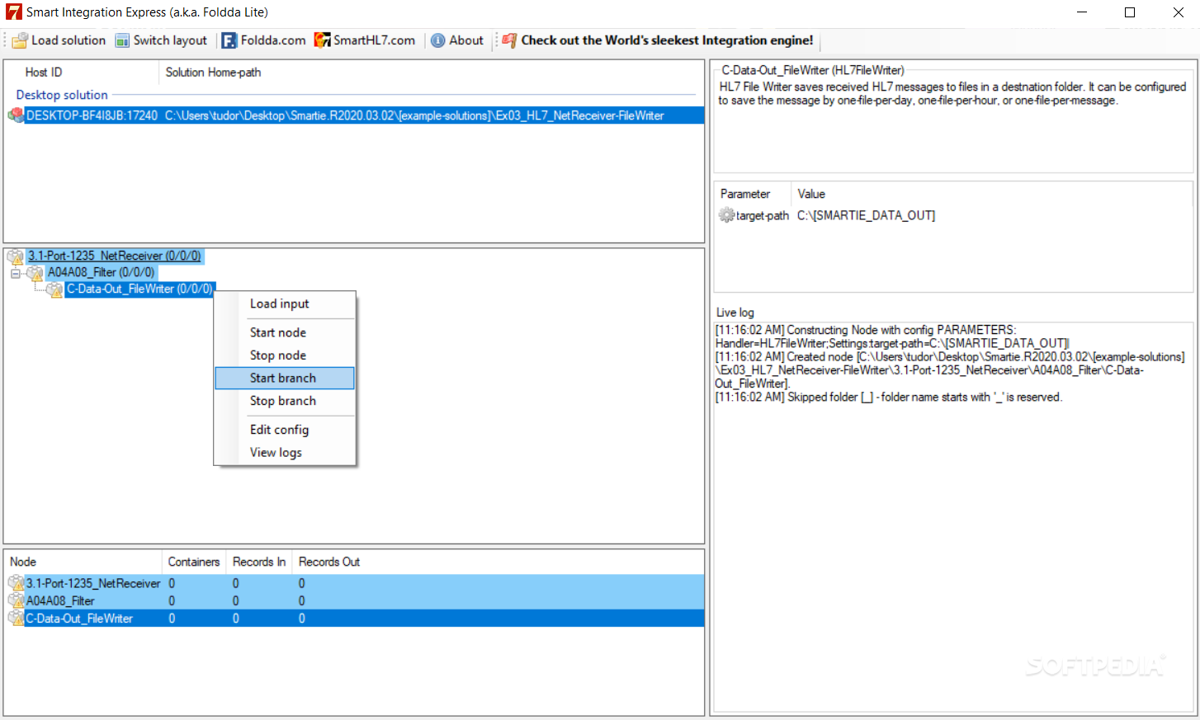Click the 3.1-Port-1235_NetReceiver tree node icon
The height and width of the screenshot is (720, 1200).
point(17,256)
